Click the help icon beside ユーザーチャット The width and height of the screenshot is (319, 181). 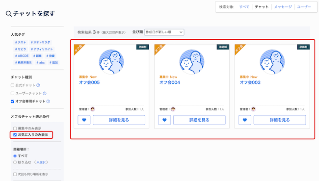tap(45, 93)
